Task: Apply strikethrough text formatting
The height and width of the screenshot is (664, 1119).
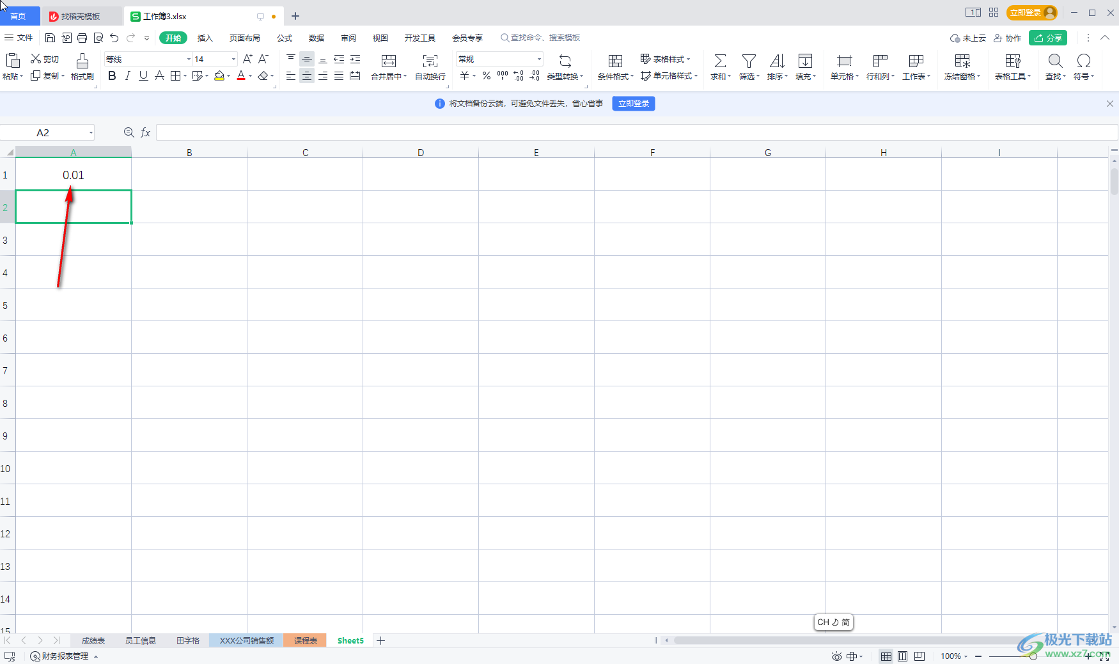Action: point(160,76)
